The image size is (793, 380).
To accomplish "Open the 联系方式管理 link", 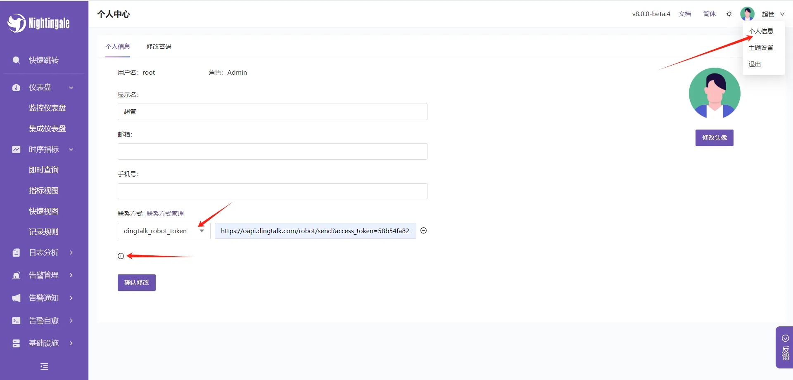I will click(165, 214).
